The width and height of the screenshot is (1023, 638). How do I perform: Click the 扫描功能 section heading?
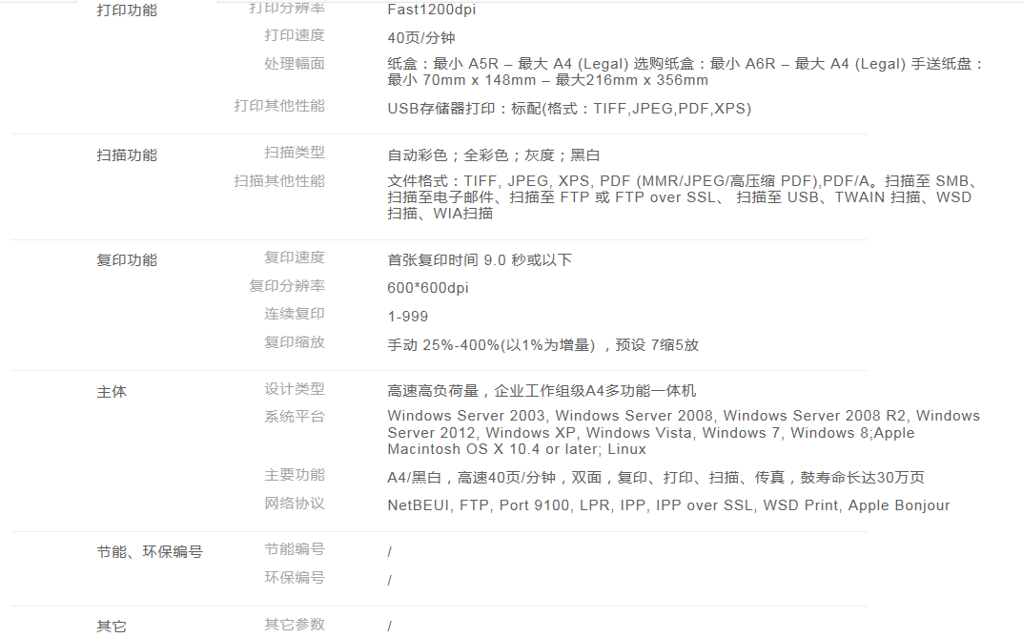(127, 155)
